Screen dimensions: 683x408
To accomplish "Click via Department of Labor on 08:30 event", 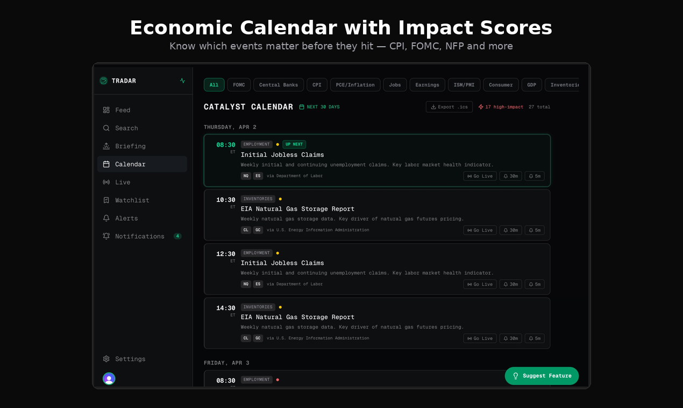I will click(x=295, y=176).
